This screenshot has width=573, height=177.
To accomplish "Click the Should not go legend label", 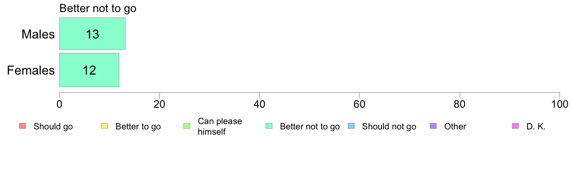I will (x=389, y=127).
